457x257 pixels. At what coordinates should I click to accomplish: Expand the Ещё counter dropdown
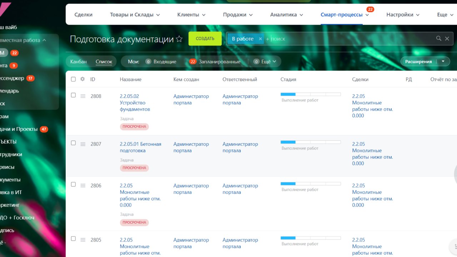[x=265, y=62]
